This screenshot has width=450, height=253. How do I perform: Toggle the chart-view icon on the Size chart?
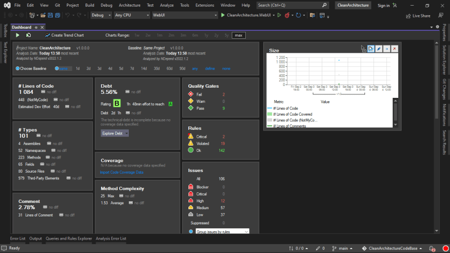pos(371,49)
